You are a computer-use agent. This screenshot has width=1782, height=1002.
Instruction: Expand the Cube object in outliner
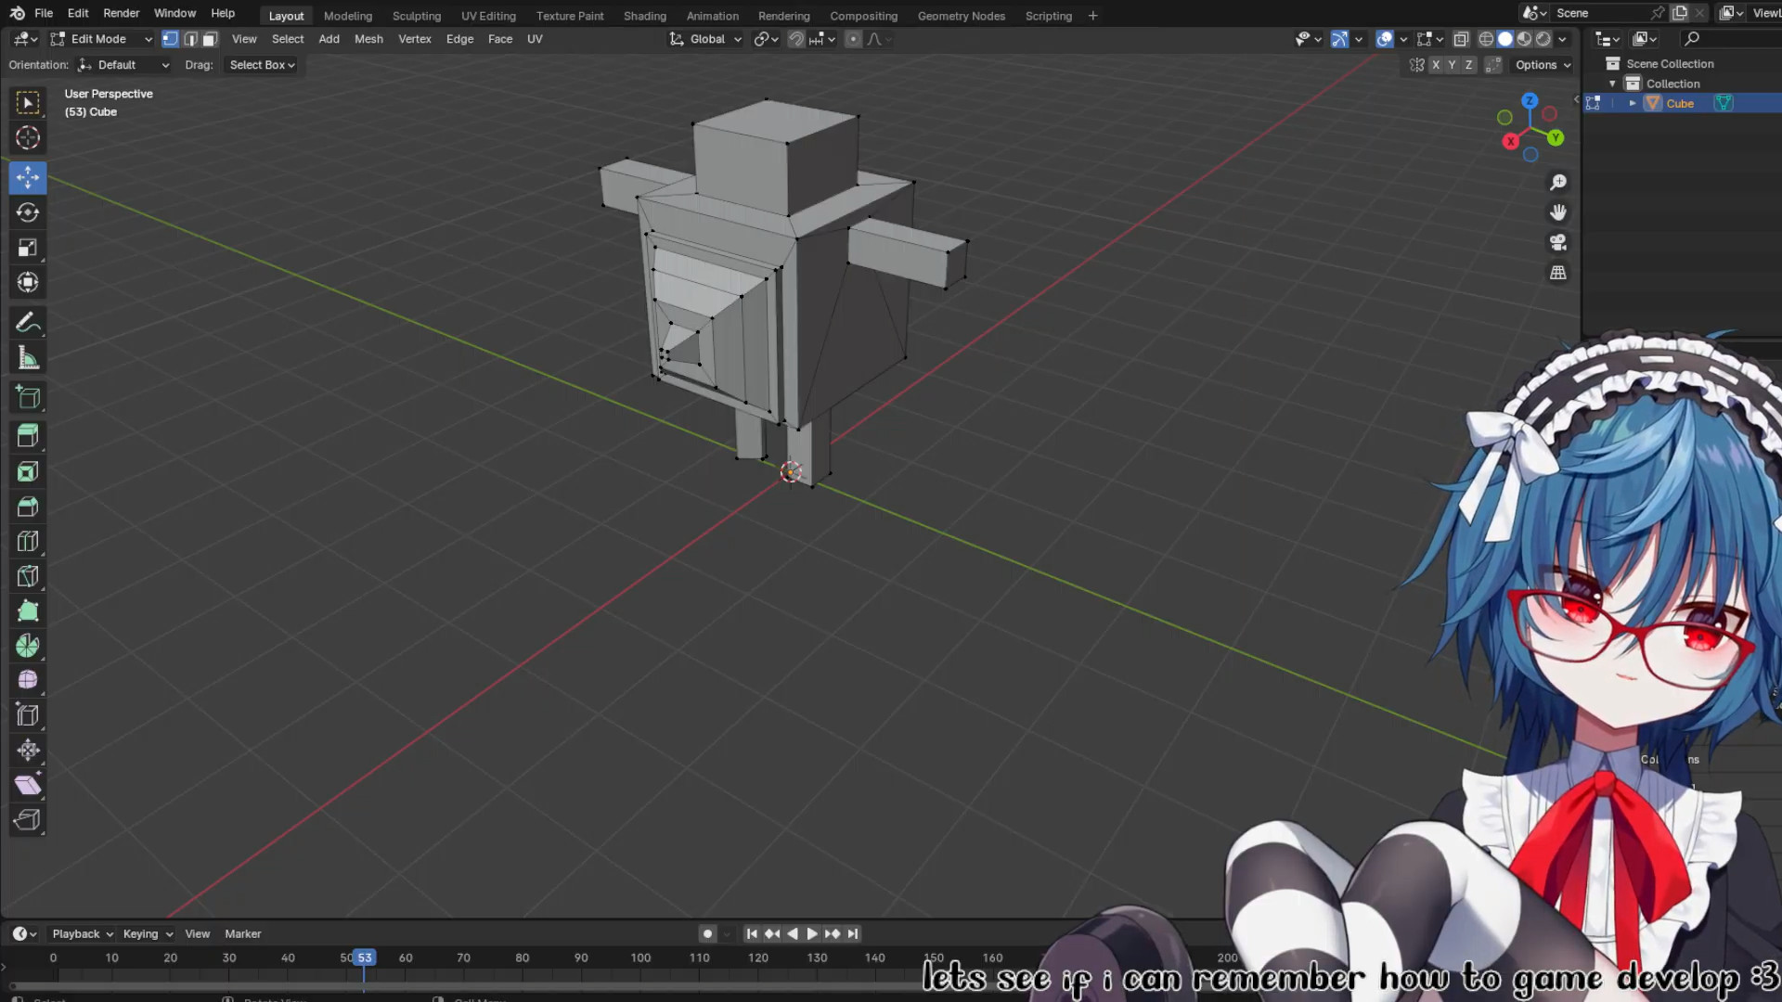1633,103
